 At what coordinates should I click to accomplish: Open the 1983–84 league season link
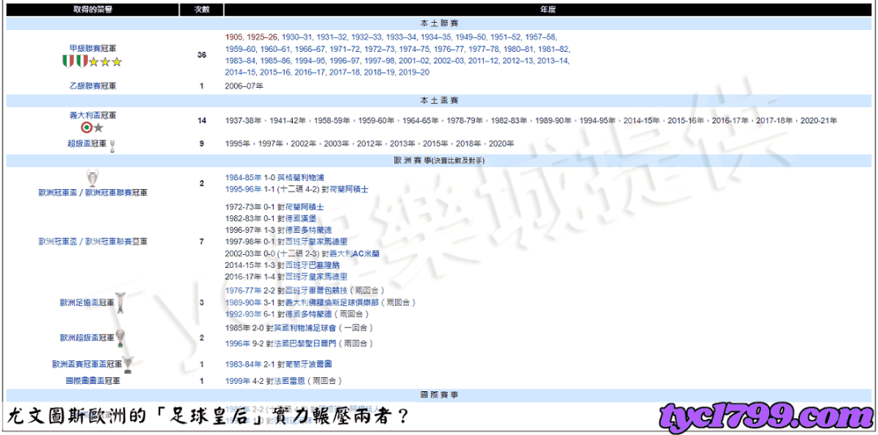tap(241, 61)
